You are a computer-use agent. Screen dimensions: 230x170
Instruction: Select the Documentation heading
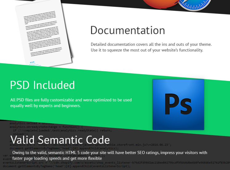tap(128, 30)
